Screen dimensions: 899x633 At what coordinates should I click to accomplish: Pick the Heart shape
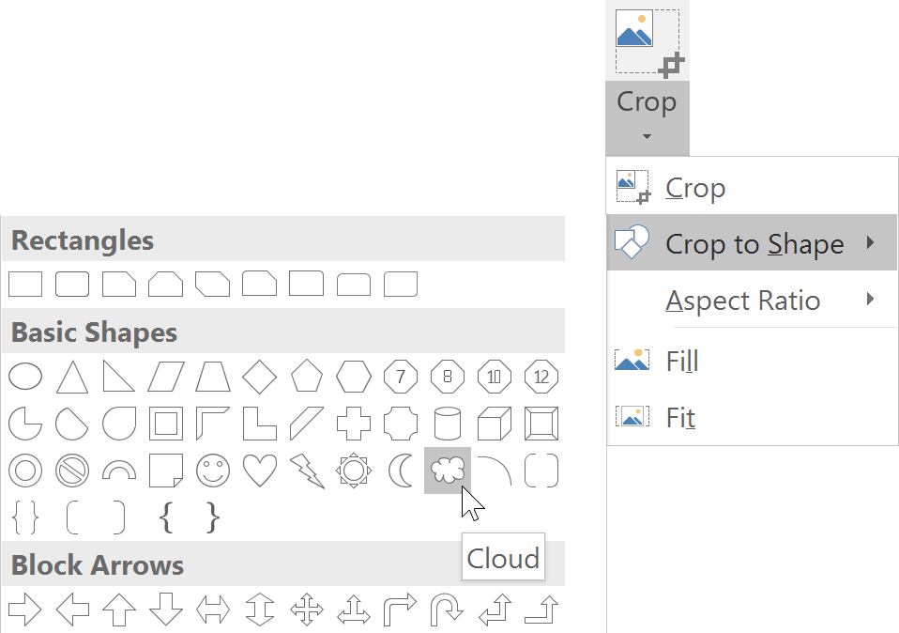[x=260, y=470]
